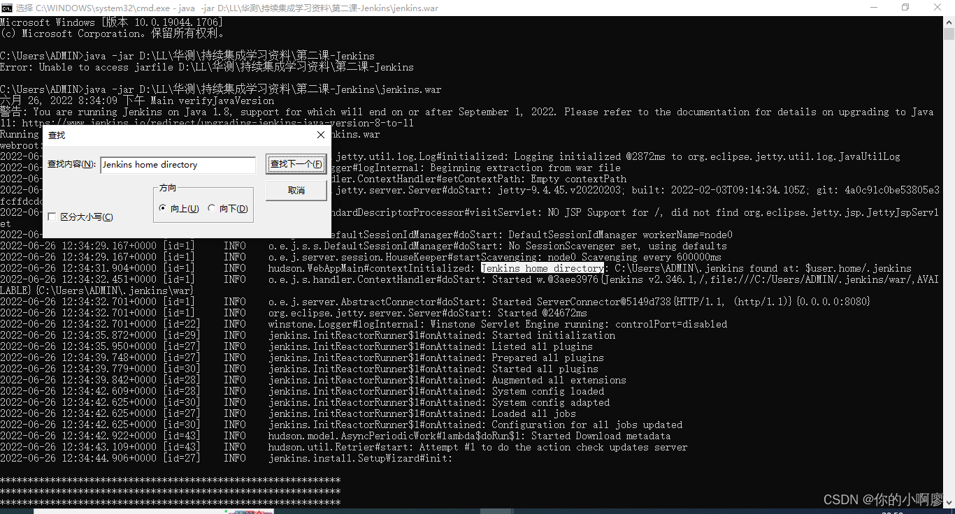Click the cmd.exe icon in the title bar
This screenshot has width=955, height=514.
(x=6, y=7)
